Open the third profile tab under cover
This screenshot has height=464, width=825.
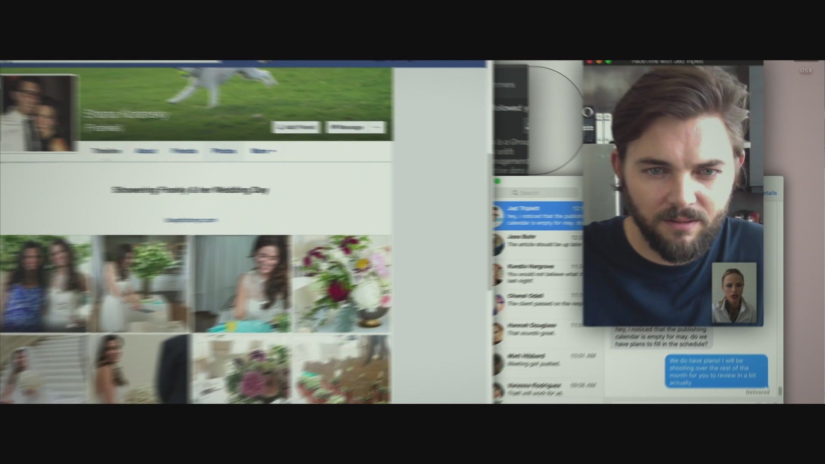click(184, 151)
